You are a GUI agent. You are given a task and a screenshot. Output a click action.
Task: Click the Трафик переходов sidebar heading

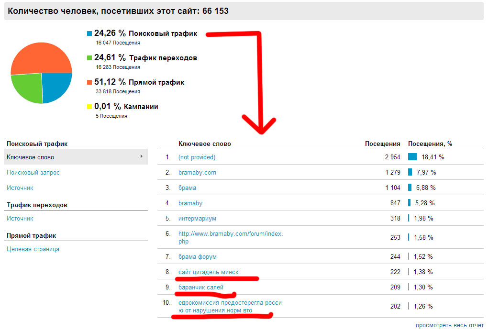pyautogui.click(x=37, y=205)
